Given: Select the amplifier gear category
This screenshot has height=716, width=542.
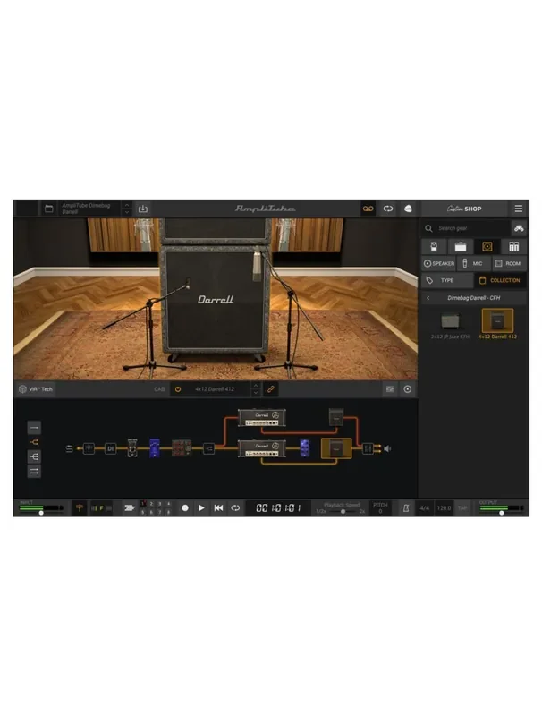Looking at the screenshot, I should tap(461, 247).
